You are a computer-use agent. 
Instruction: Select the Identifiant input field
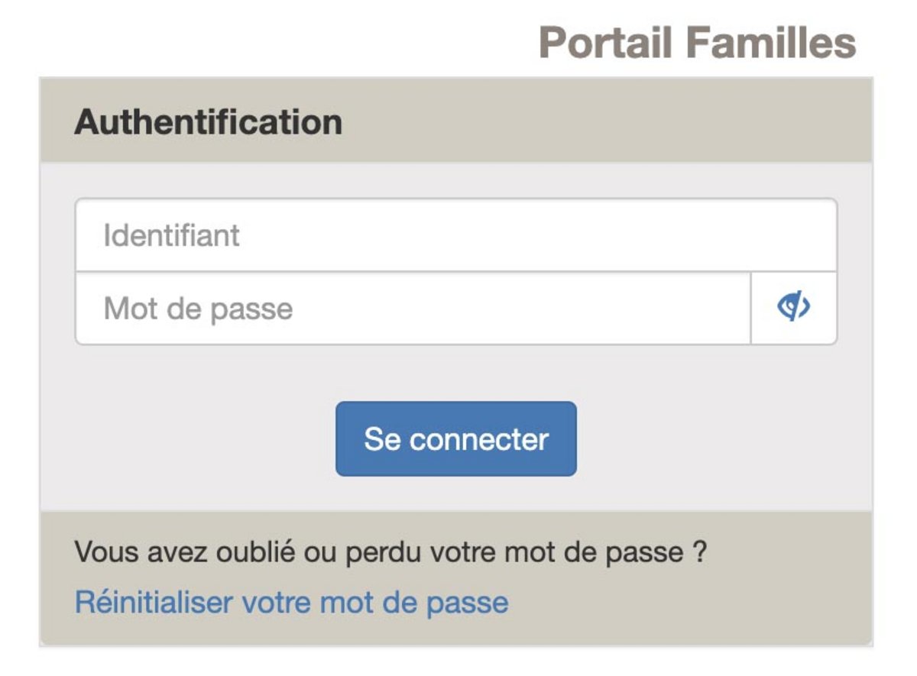click(456, 235)
